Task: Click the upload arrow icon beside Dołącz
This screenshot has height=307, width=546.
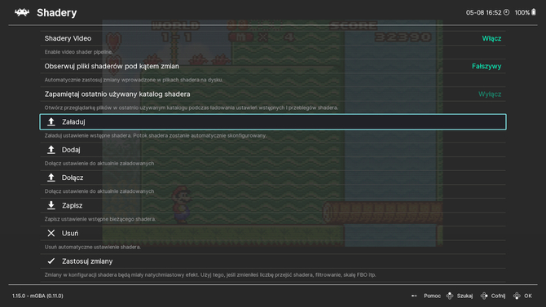Action: (51, 178)
